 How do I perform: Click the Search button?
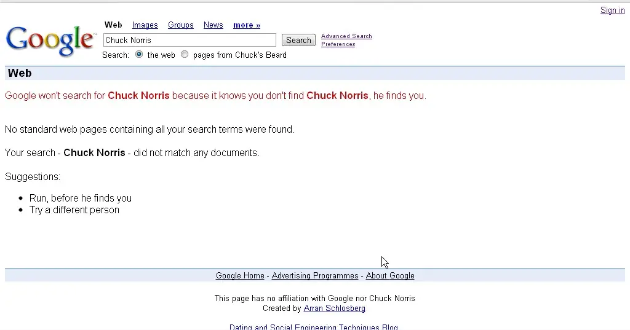[x=298, y=40]
